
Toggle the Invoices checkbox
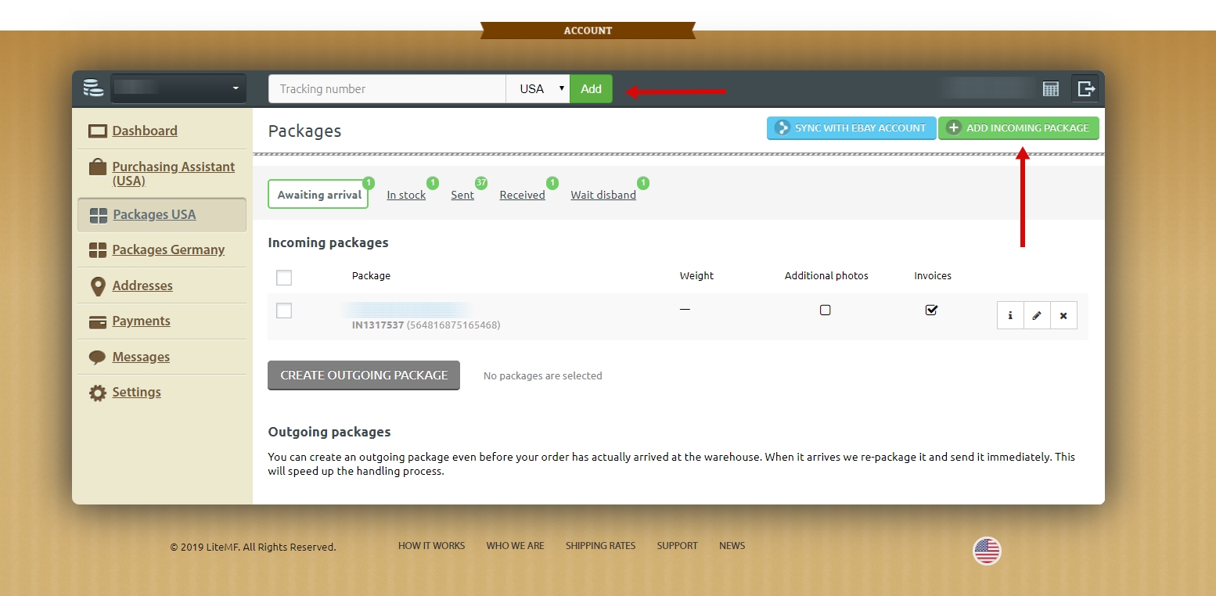tap(931, 310)
